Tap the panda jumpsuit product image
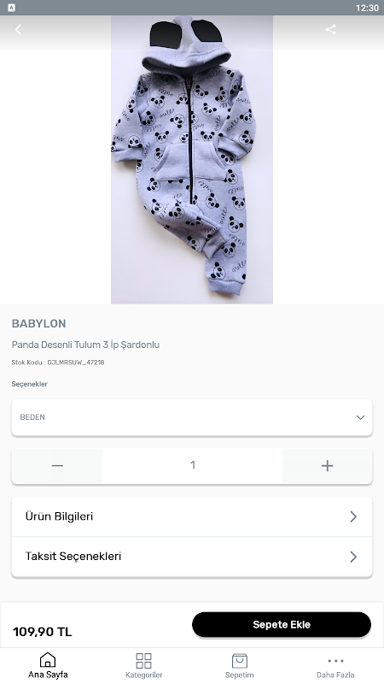This screenshot has height=684, width=384. [x=192, y=160]
